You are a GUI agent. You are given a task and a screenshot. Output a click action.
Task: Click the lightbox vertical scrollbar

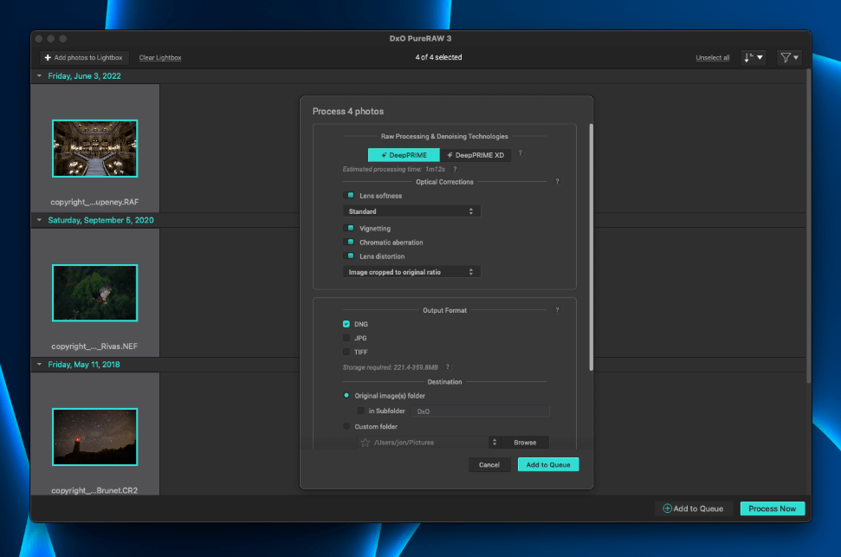click(x=808, y=225)
